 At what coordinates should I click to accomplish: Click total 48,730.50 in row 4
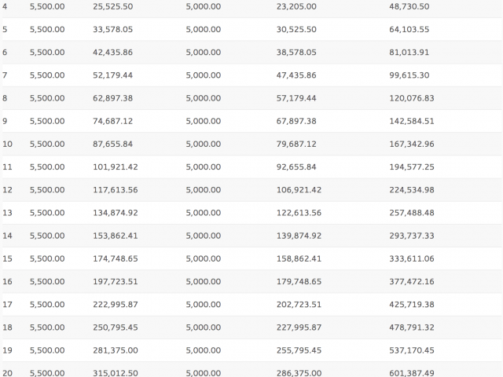(x=409, y=6)
